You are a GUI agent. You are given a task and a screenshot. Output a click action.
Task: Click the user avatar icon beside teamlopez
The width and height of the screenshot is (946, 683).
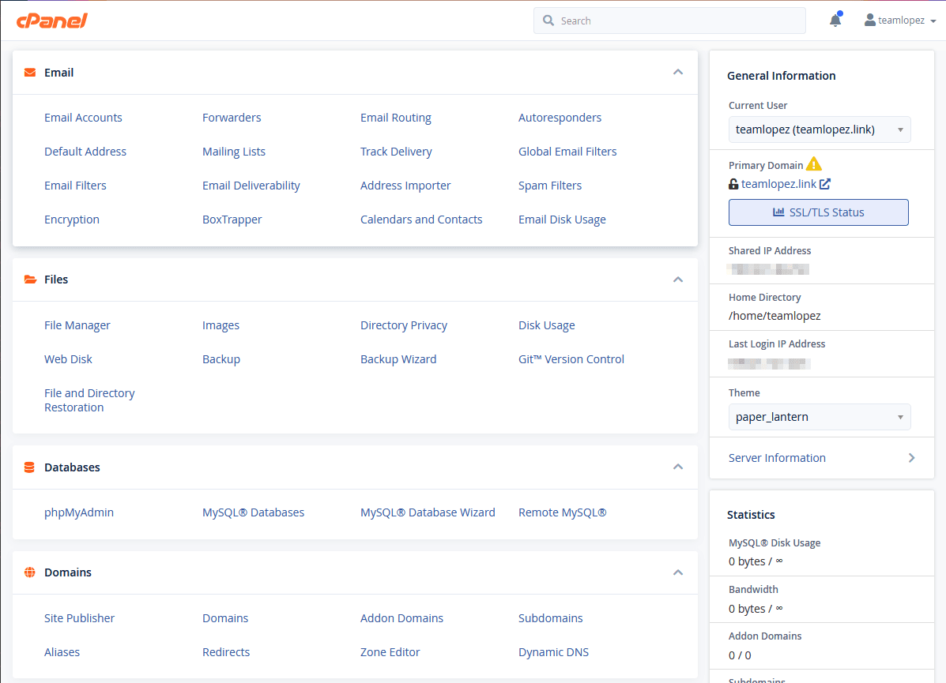(x=870, y=21)
